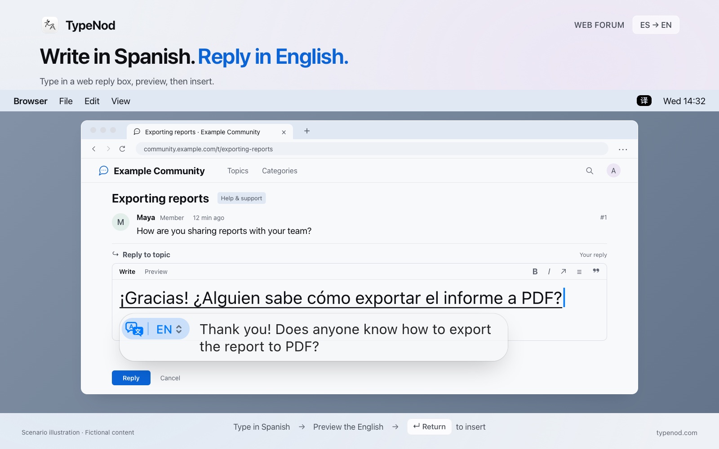The image size is (719, 449).
Task: Click the post number #1
Action: pyautogui.click(x=604, y=217)
